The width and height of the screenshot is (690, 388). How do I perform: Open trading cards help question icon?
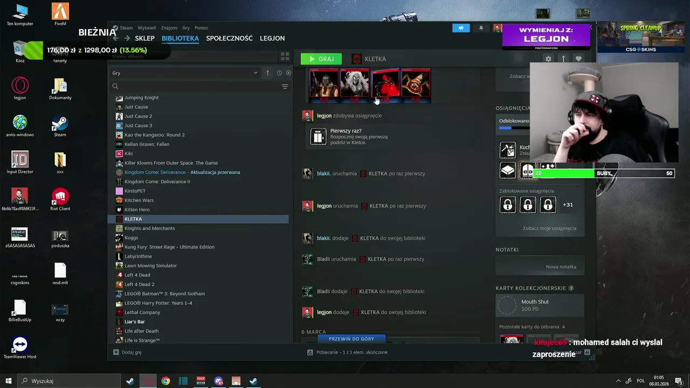(x=571, y=288)
